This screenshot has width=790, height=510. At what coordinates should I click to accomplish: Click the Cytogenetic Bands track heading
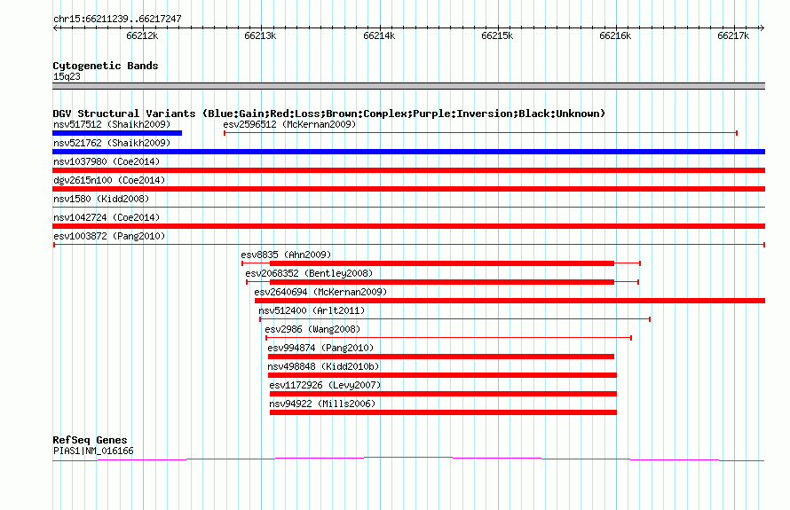[x=106, y=66]
